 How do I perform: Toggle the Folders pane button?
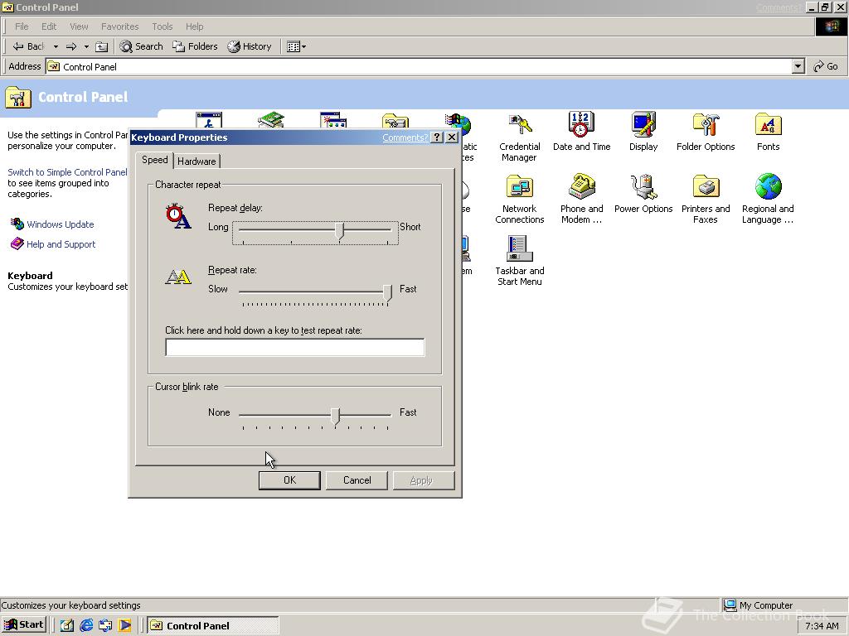(x=195, y=46)
